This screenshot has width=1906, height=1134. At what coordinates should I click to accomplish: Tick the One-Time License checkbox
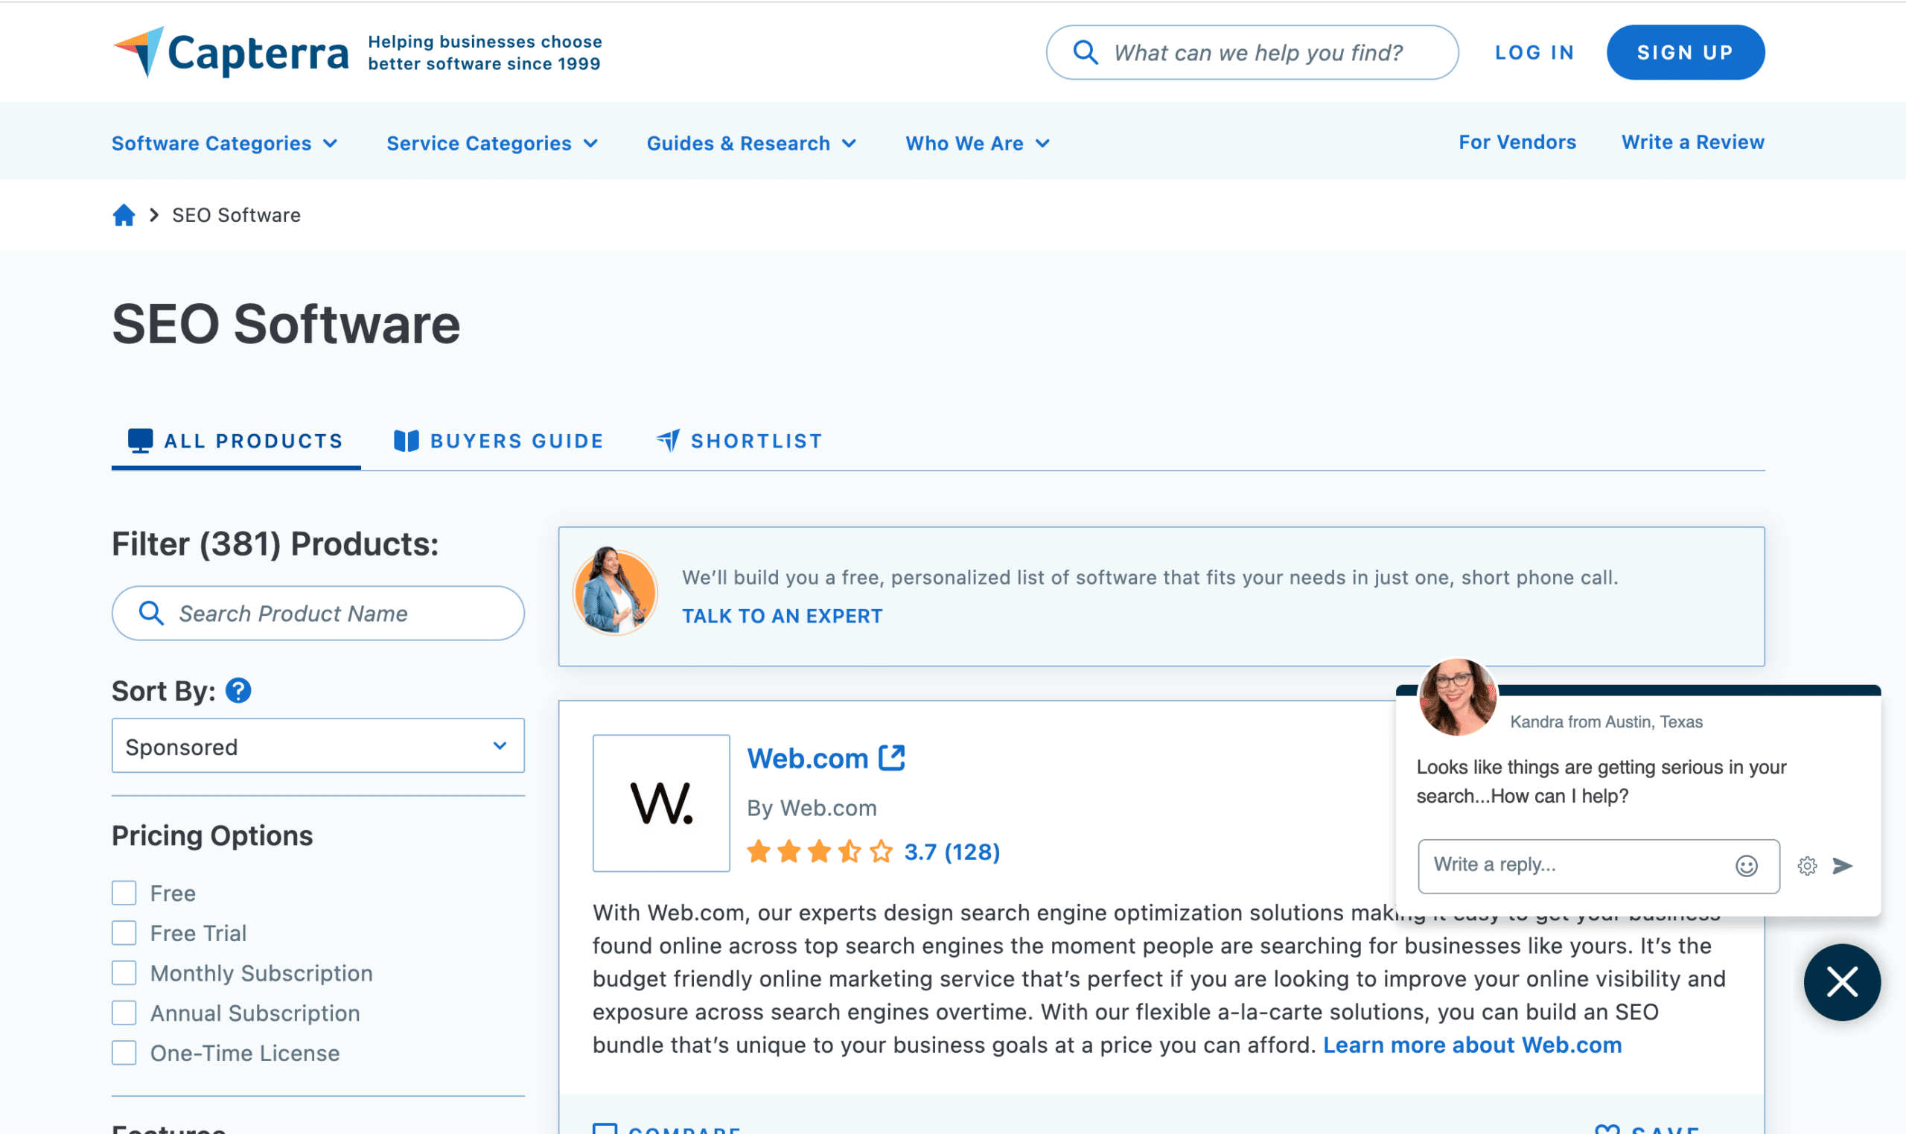coord(124,1053)
